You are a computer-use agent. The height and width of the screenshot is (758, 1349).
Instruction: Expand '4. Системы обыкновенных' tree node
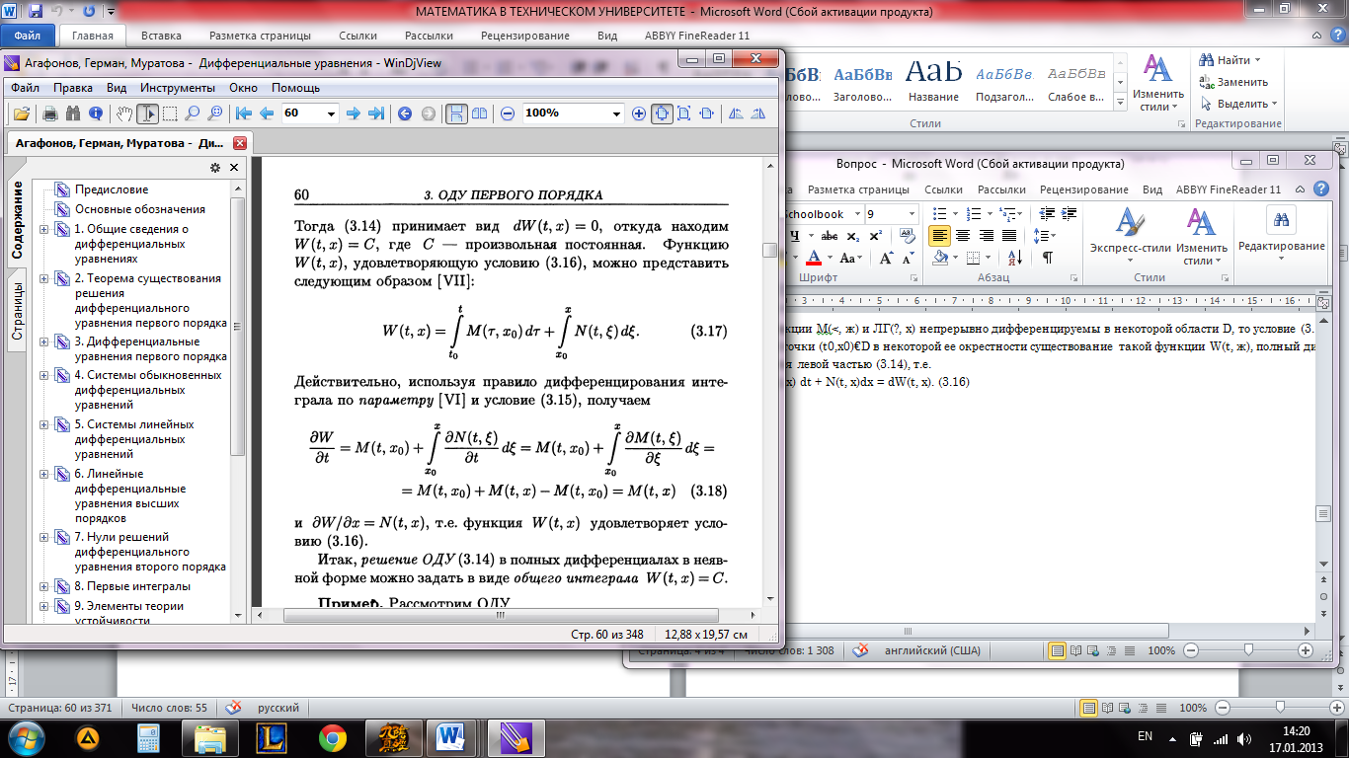[44, 375]
